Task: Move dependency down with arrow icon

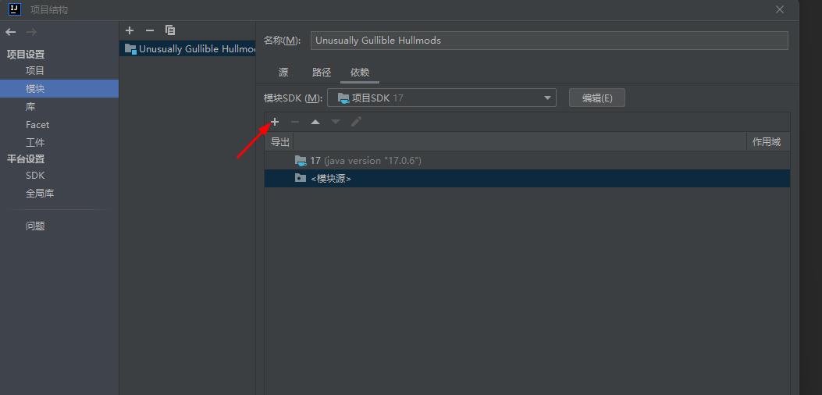Action: click(x=336, y=122)
